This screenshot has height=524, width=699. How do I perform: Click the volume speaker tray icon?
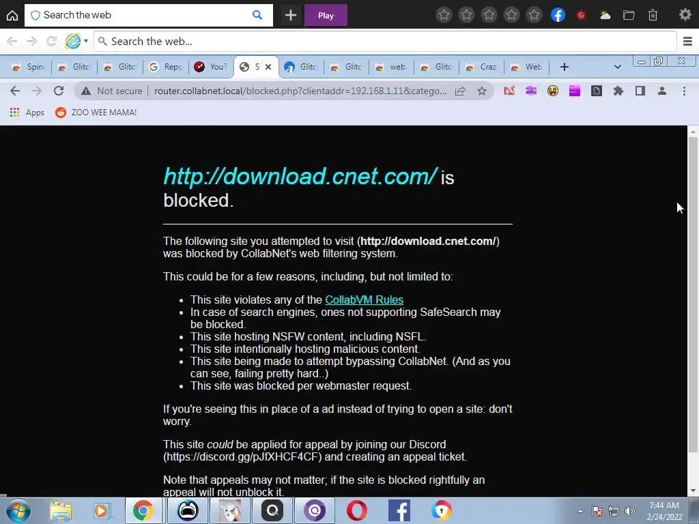coord(629,511)
